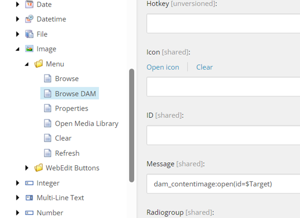Collapse the Image tree node
Viewport: 300px width, 218px height.
pyautogui.click(x=18, y=49)
